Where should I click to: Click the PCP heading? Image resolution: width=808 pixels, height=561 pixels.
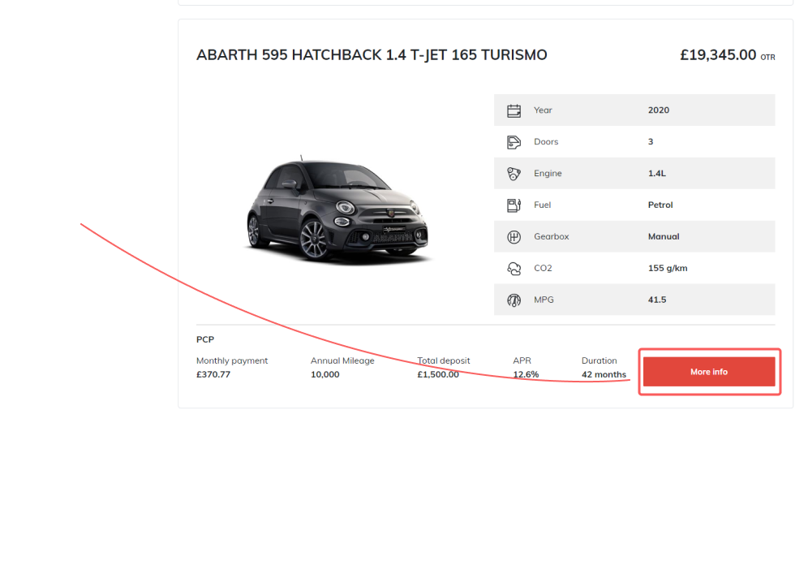205,340
